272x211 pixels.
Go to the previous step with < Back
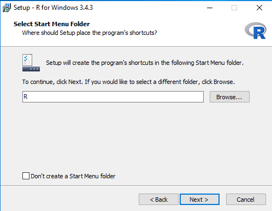click(158, 200)
